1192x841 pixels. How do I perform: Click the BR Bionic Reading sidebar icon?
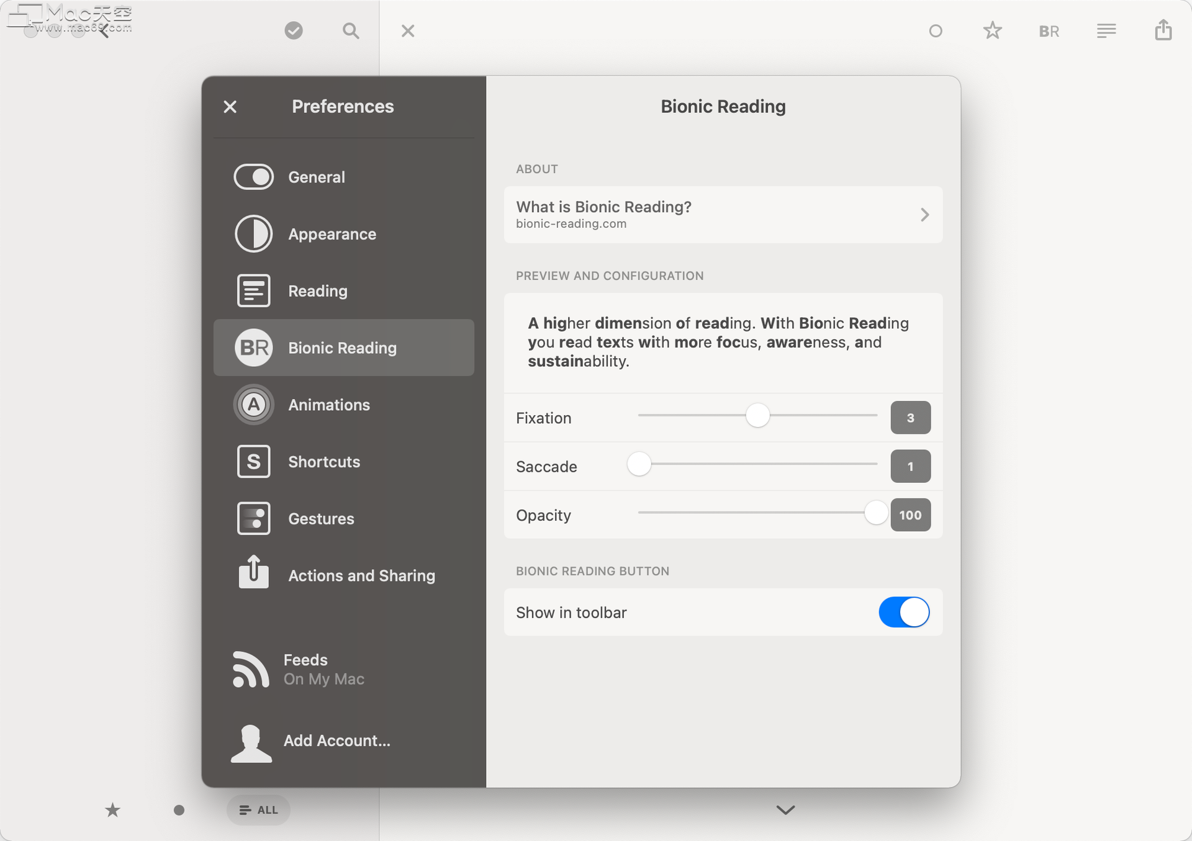pyautogui.click(x=253, y=348)
